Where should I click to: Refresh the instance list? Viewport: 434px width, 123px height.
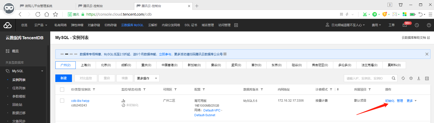pos(403,78)
